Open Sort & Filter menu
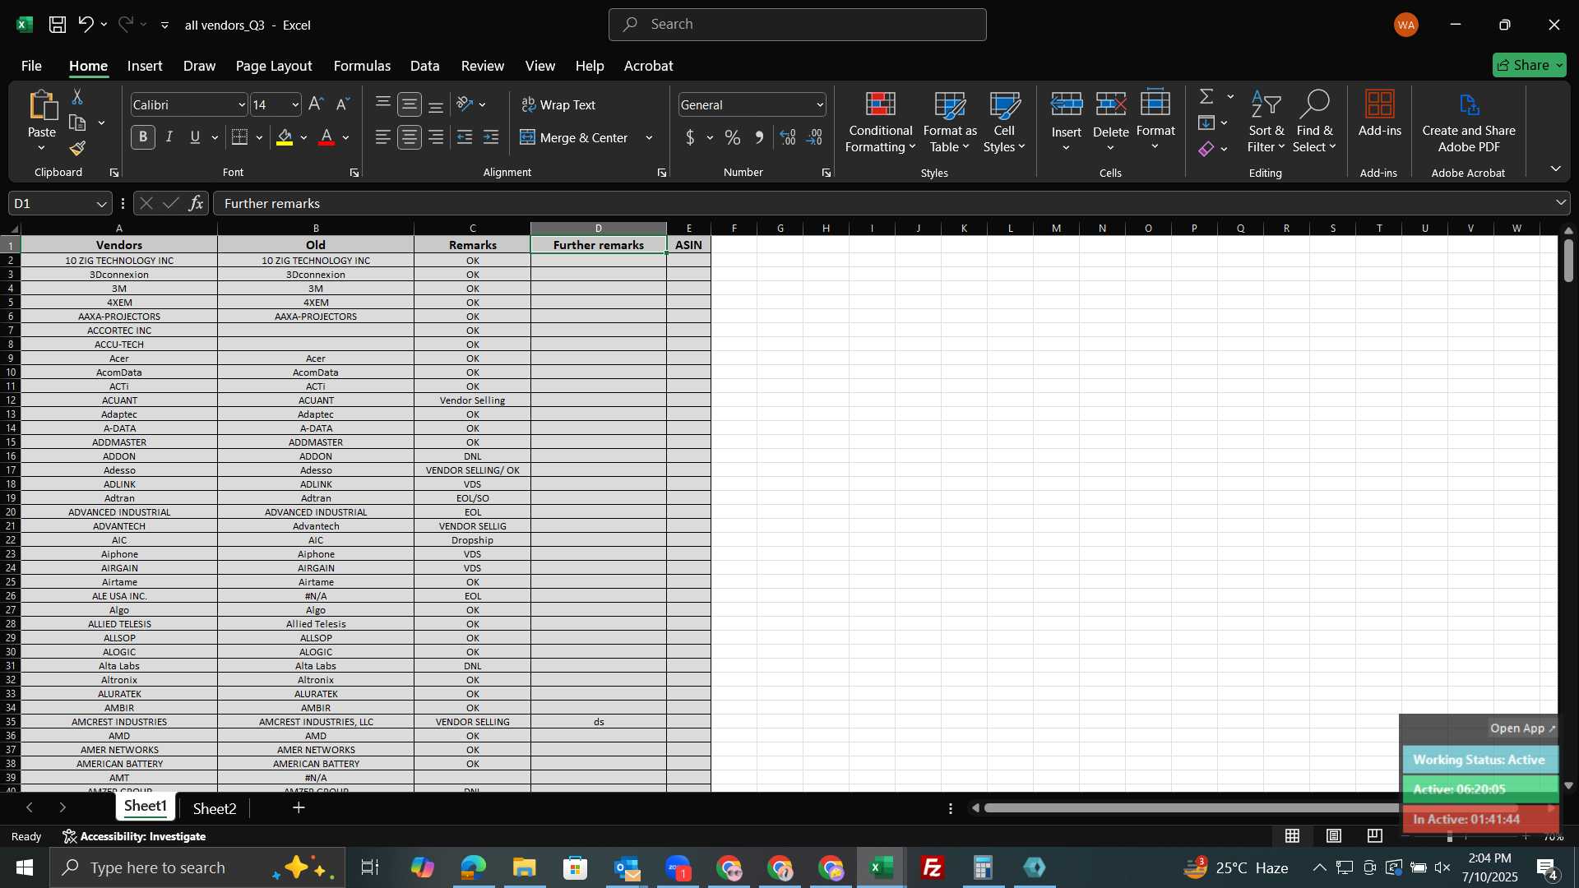1579x888 pixels. click(x=1266, y=122)
